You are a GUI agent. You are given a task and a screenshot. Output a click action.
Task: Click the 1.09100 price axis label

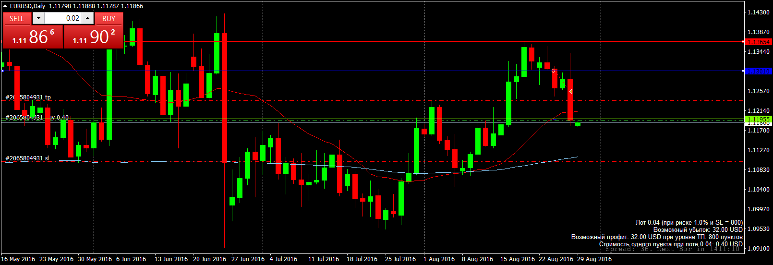click(x=759, y=249)
